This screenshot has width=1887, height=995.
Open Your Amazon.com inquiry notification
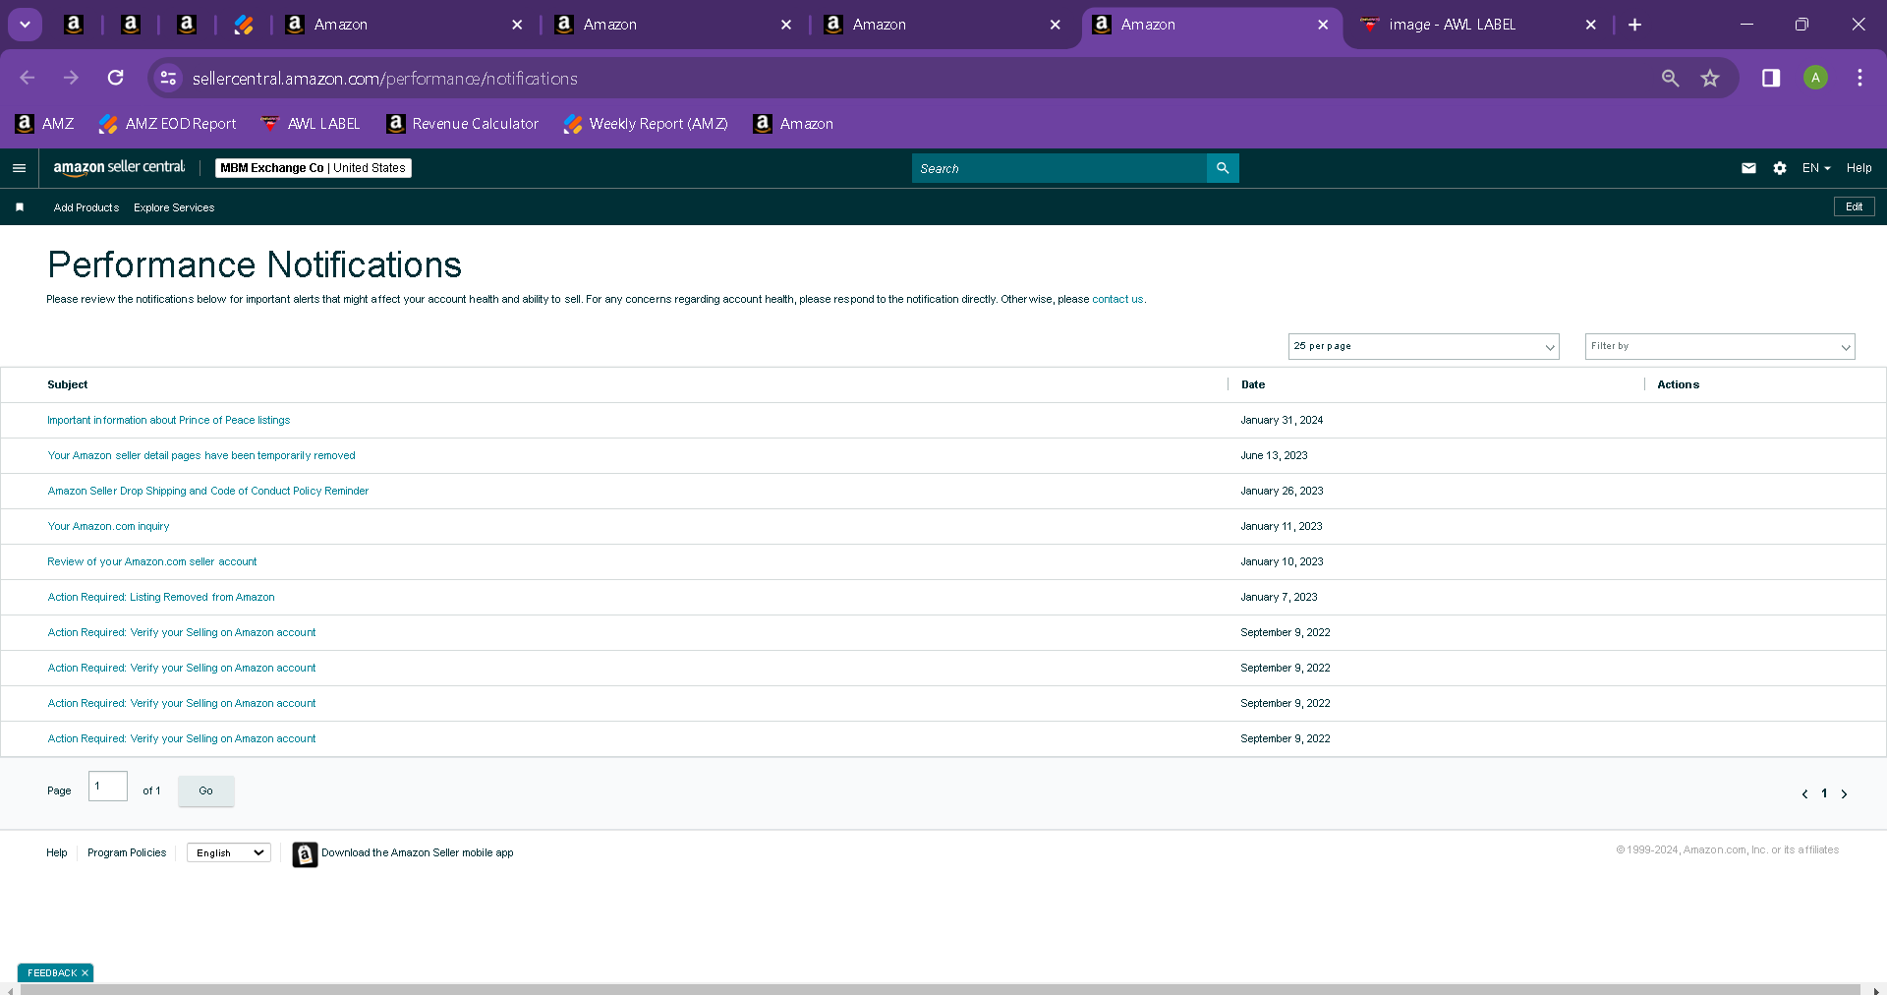pyautogui.click(x=108, y=526)
